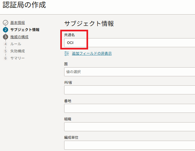The width and height of the screenshot is (195, 151).
Task: Select the step 2 circle icon
Action: [x=6, y=30]
